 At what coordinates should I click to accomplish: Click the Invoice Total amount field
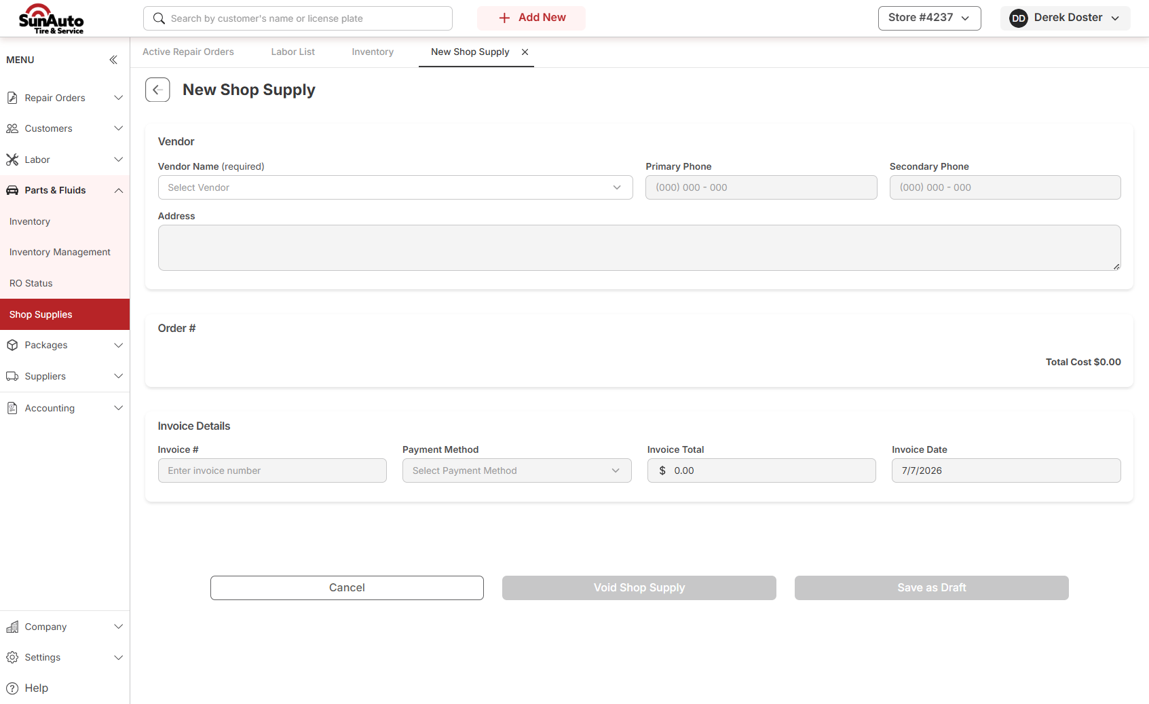click(761, 470)
